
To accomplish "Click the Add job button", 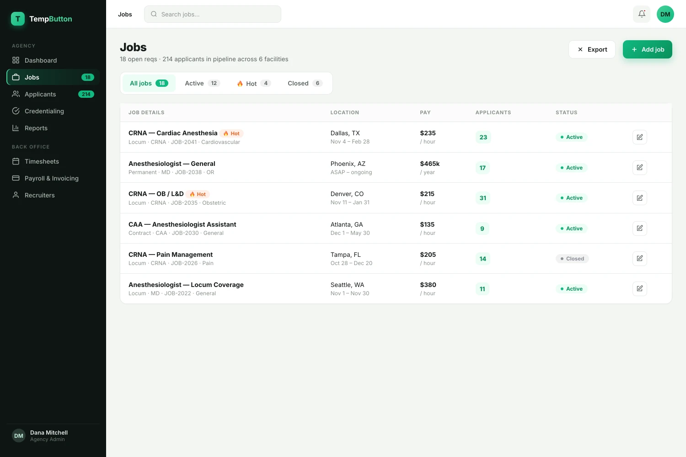I will (648, 49).
